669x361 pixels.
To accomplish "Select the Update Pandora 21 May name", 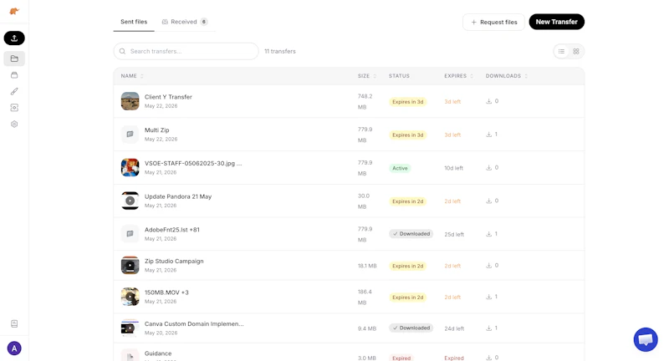I will pos(178,196).
